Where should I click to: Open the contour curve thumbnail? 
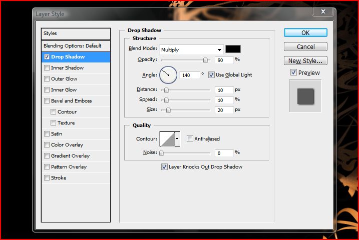[x=166, y=139]
